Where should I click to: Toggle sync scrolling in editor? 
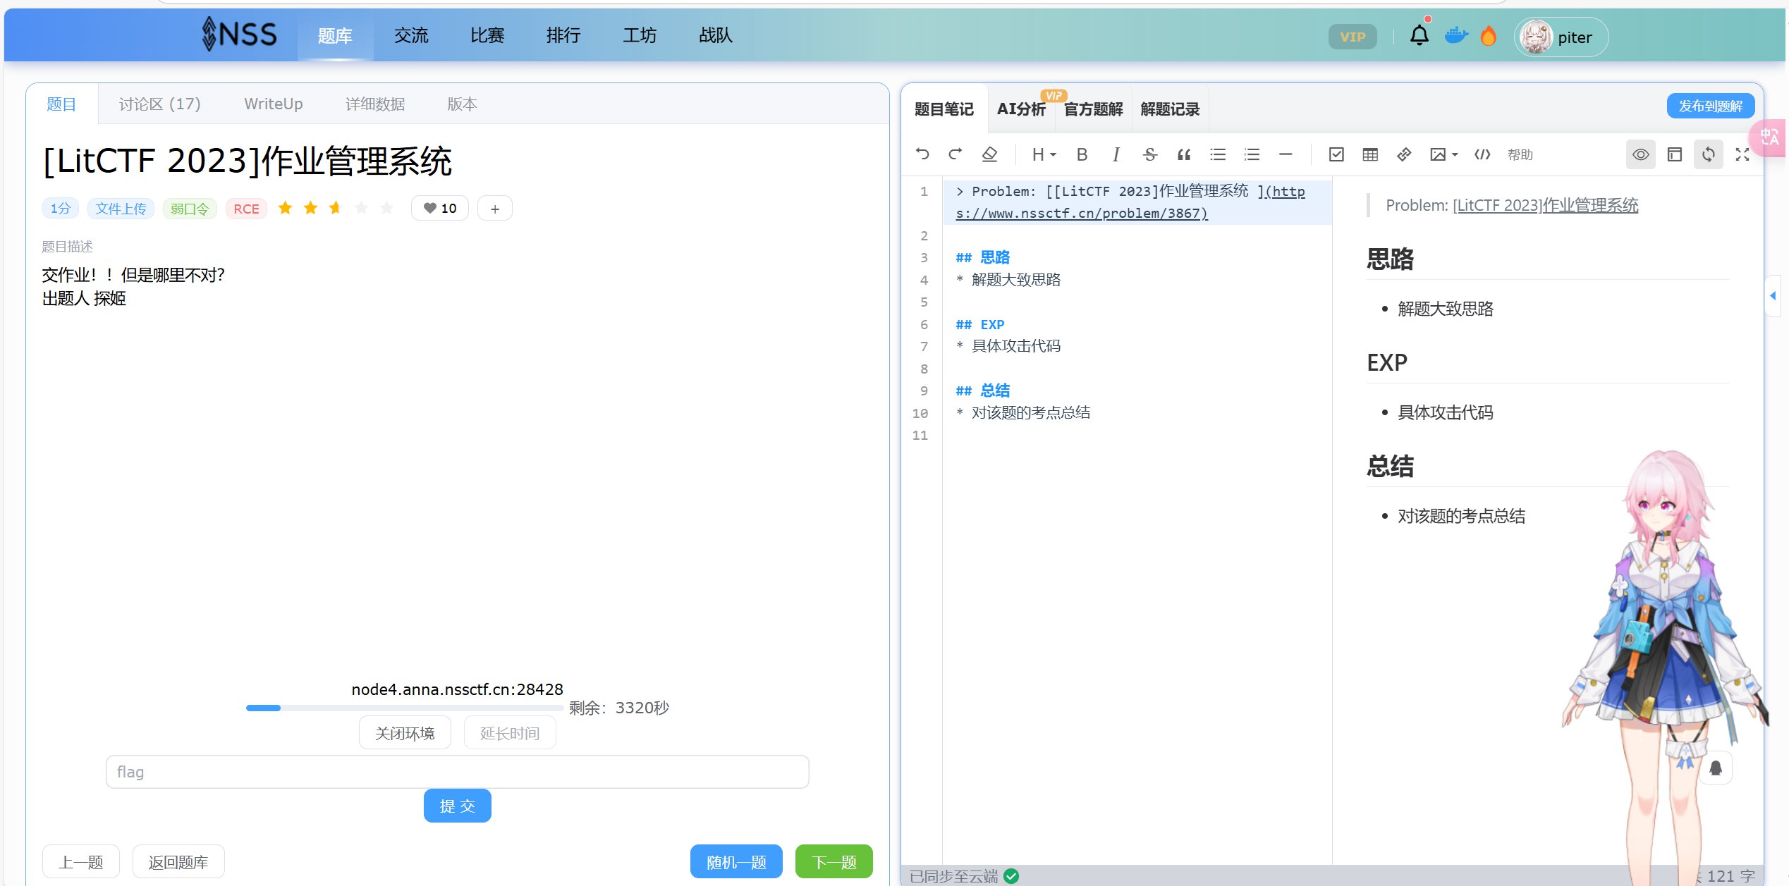[x=1708, y=154]
